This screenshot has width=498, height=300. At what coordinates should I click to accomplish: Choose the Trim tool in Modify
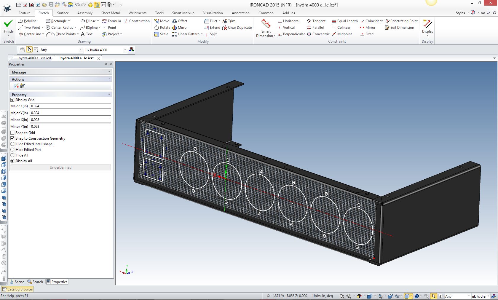pyautogui.click(x=229, y=21)
